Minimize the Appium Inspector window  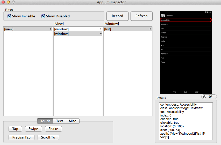tap(8, 2)
